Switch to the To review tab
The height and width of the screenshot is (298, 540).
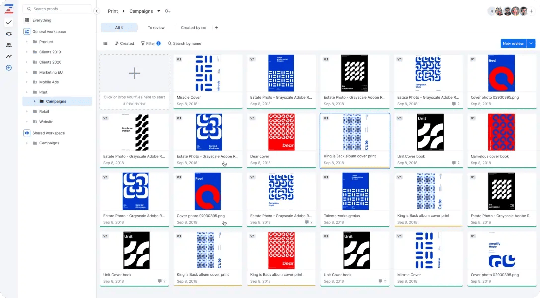pos(157,27)
